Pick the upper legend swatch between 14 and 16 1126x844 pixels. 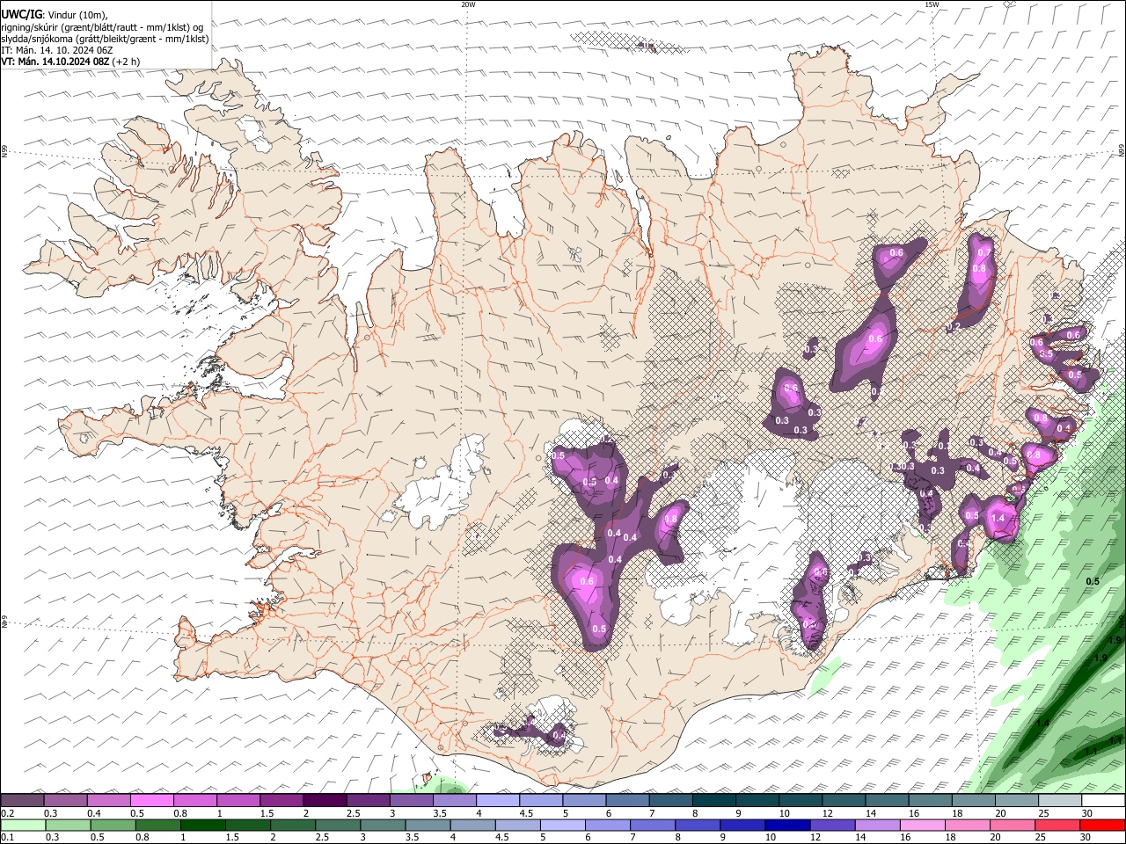pos(886,801)
